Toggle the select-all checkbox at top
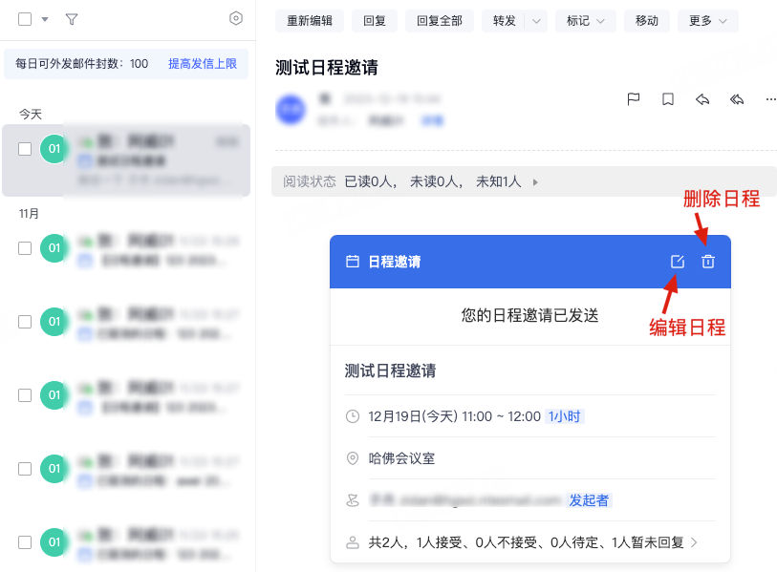777x572 pixels. [25, 19]
